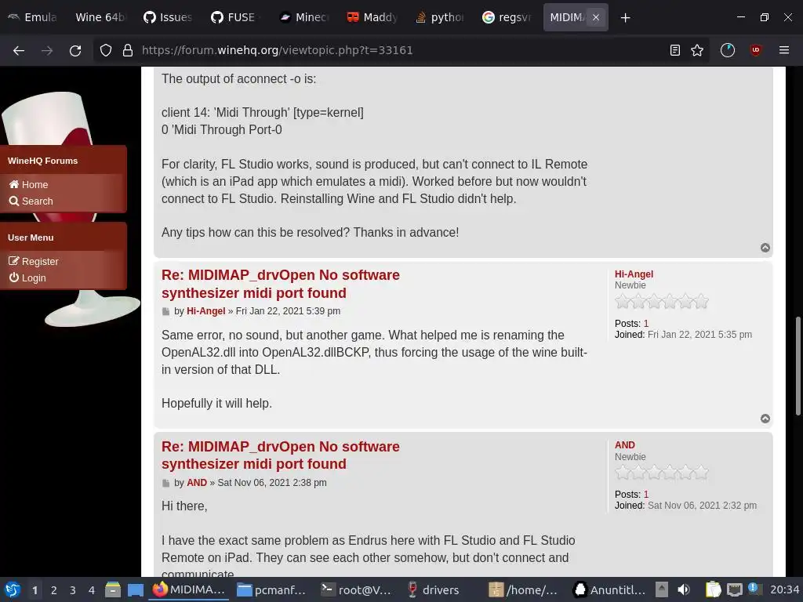The width and height of the screenshot is (803, 602).
Task: Switch to workspace 2 in taskbar
Action: pos(54,590)
